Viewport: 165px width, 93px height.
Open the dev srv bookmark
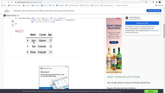[x=44, y=5]
